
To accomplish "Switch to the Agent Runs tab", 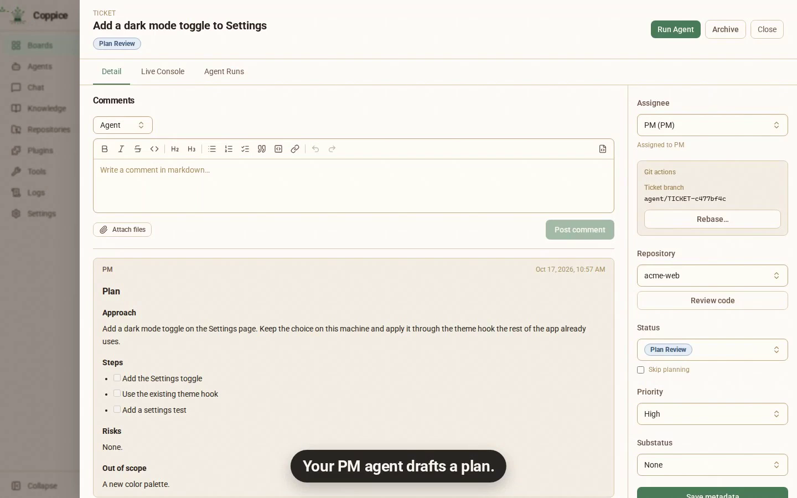I will tap(224, 71).
